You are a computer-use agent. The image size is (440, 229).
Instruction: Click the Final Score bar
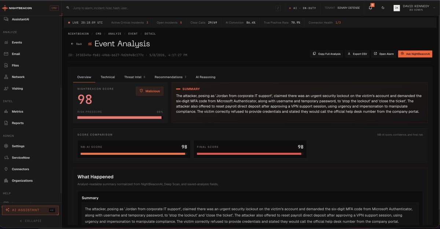[x=250, y=154]
